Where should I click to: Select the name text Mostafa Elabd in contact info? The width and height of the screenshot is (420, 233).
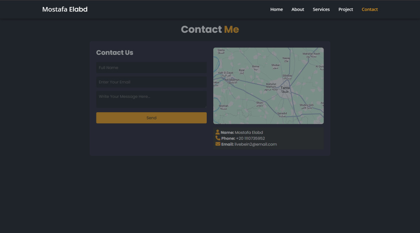249,132
